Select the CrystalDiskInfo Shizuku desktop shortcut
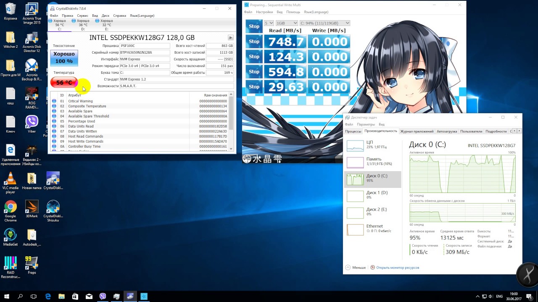The width and height of the screenshot is (538, 302). coord(53,211)
